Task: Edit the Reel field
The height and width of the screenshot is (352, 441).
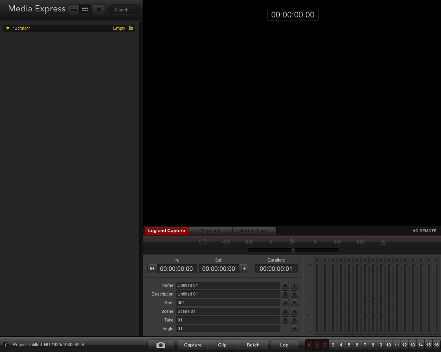Action: coord(228,303)
